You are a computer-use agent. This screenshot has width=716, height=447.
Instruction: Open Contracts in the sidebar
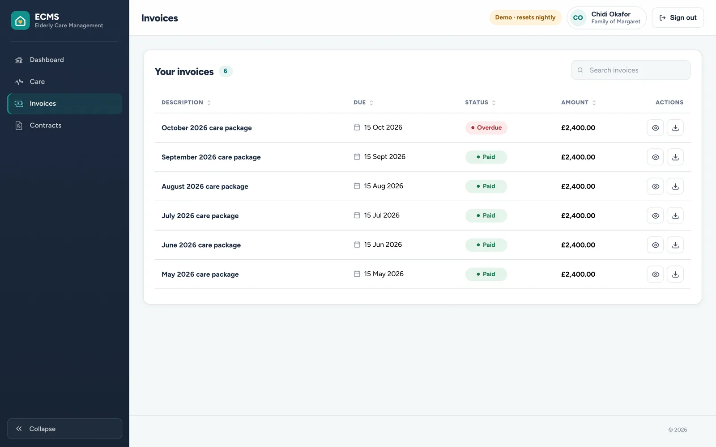pos(64,126)
